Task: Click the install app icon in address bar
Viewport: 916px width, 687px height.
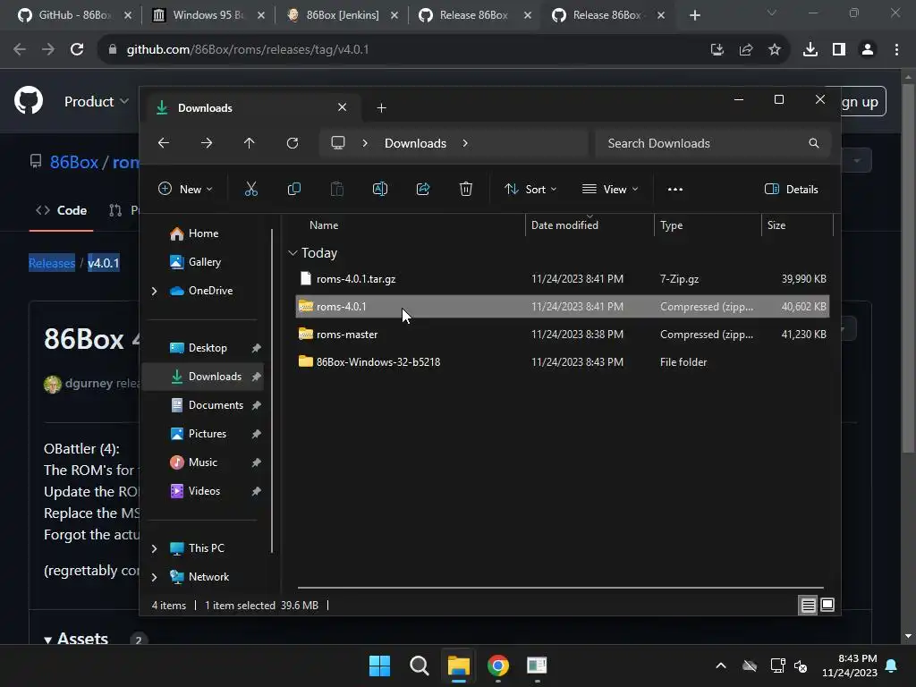Action: pyautogui.click(x=717, y=50)
